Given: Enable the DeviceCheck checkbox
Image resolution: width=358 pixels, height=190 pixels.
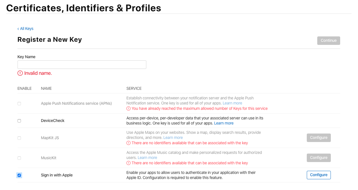Looking at the screenshot, I should 19,121.
